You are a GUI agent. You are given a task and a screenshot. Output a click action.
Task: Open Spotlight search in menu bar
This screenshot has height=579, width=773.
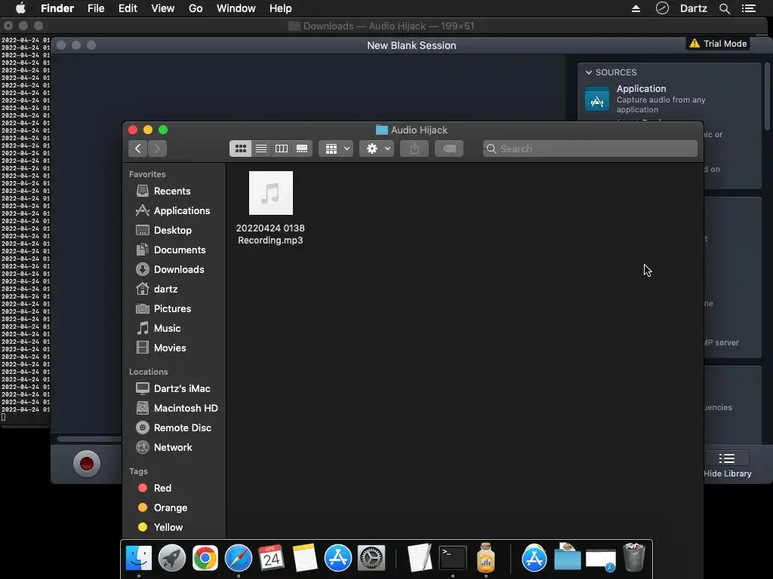pyautogui.click(x=725, y=8)
